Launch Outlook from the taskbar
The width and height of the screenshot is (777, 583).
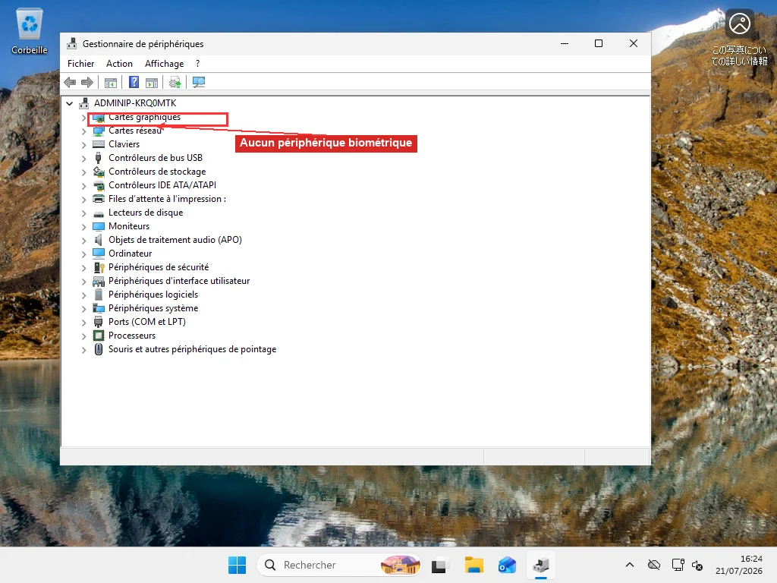pos(508,565)
